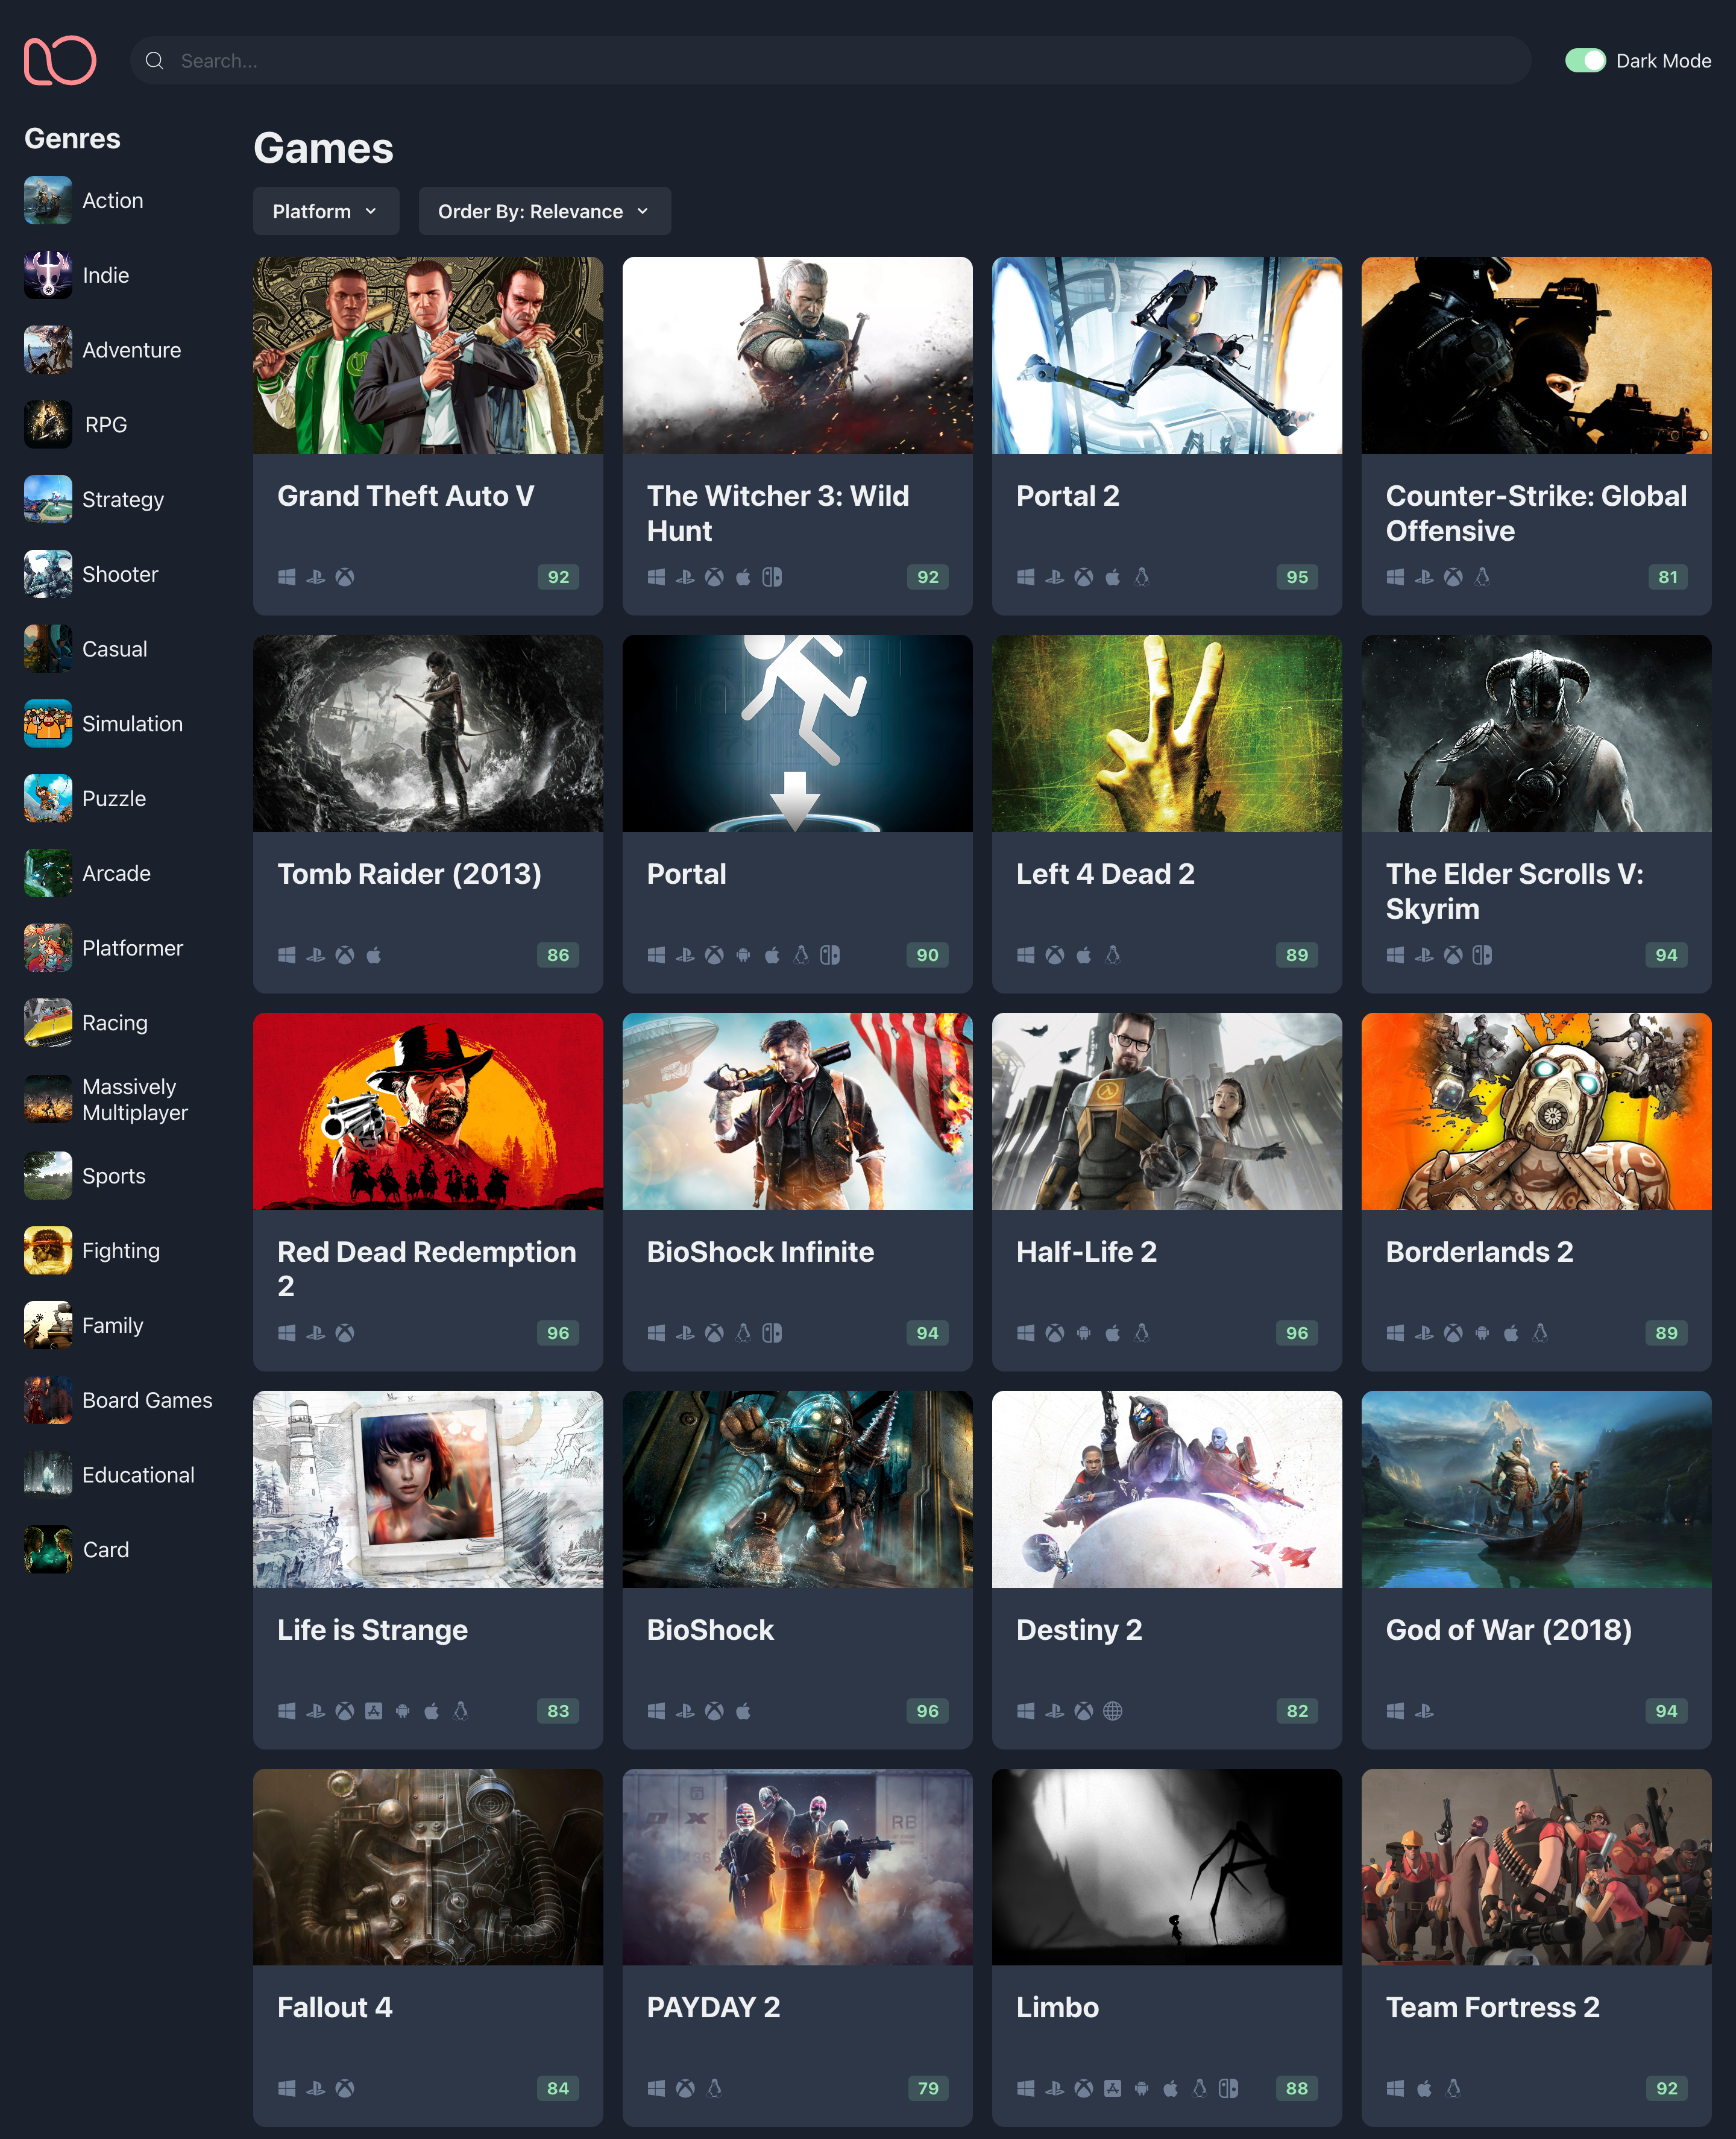Open the Team Fortress 2 title

[x=1492, y=2007]
